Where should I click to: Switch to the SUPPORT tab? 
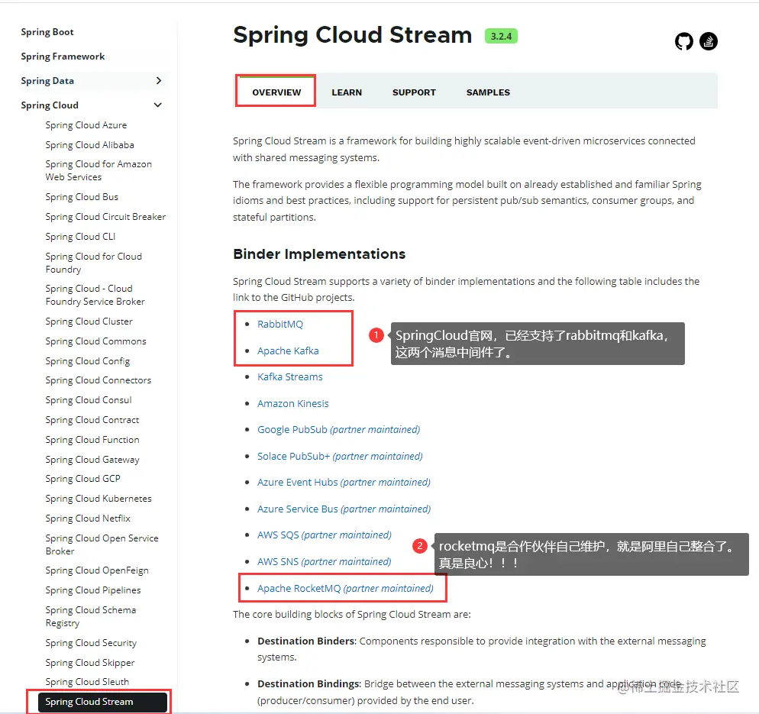pos(414,92)
